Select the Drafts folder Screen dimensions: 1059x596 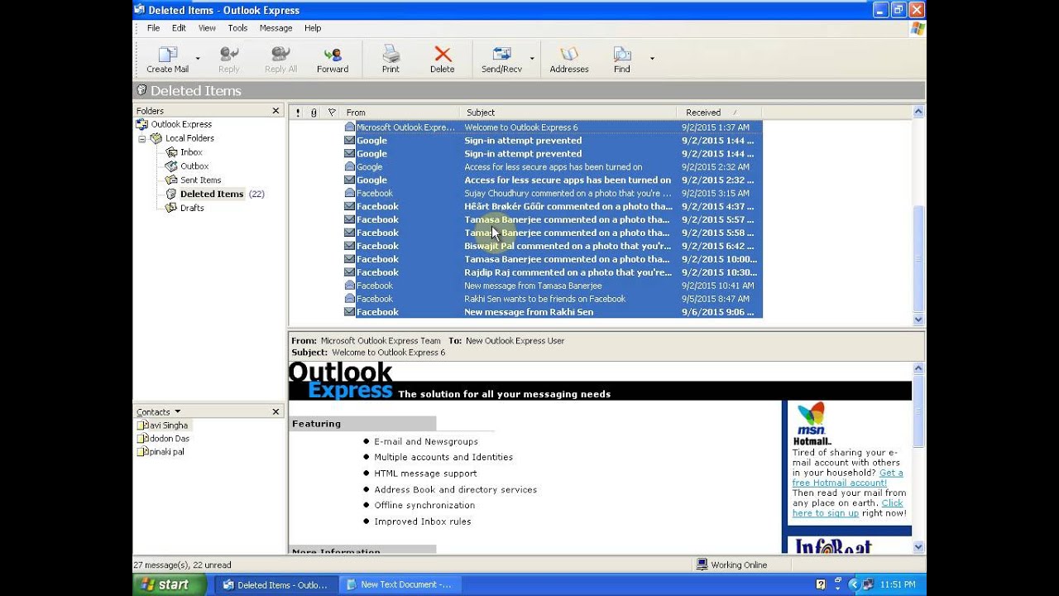coord(192,208)
